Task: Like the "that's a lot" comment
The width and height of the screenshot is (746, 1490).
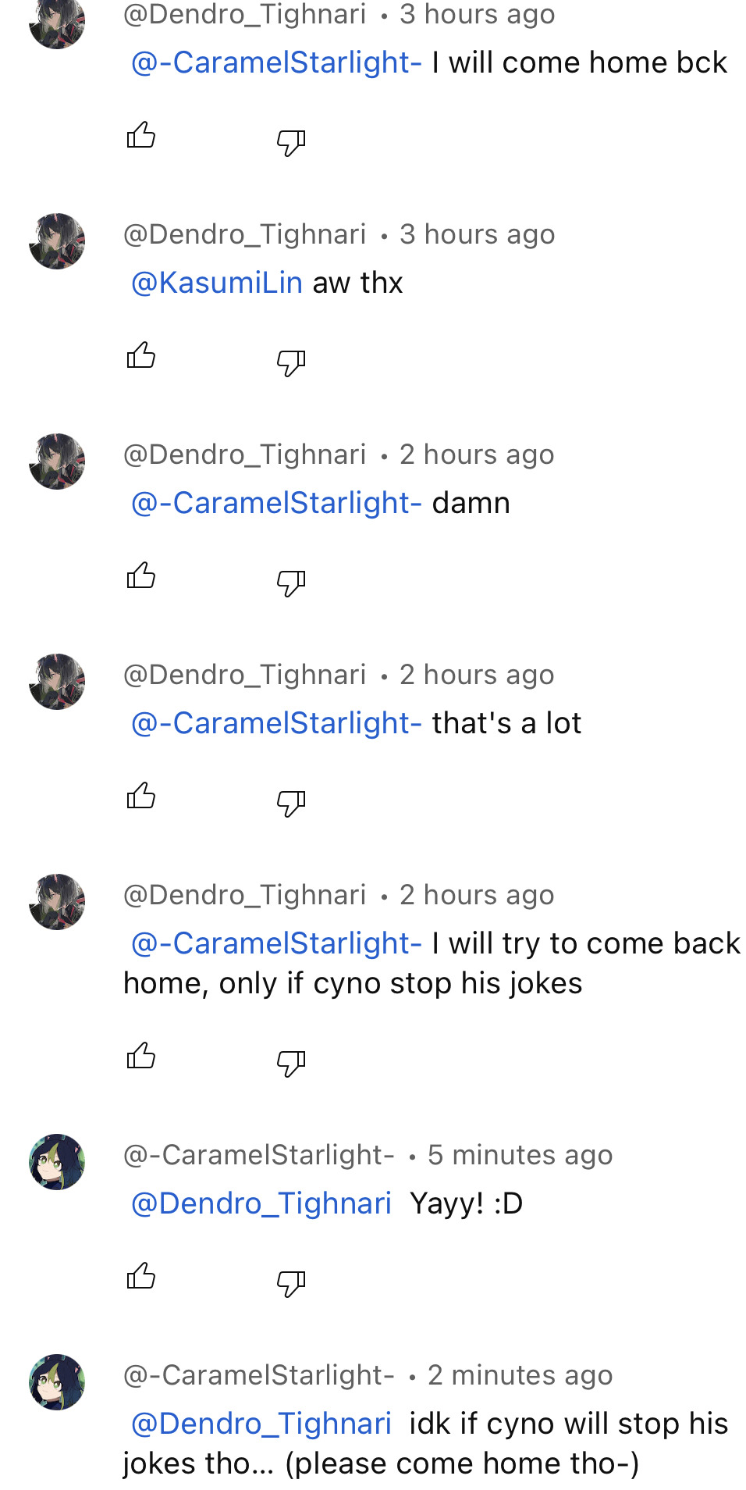Action: pyautogui.click(x=141, y=797)
